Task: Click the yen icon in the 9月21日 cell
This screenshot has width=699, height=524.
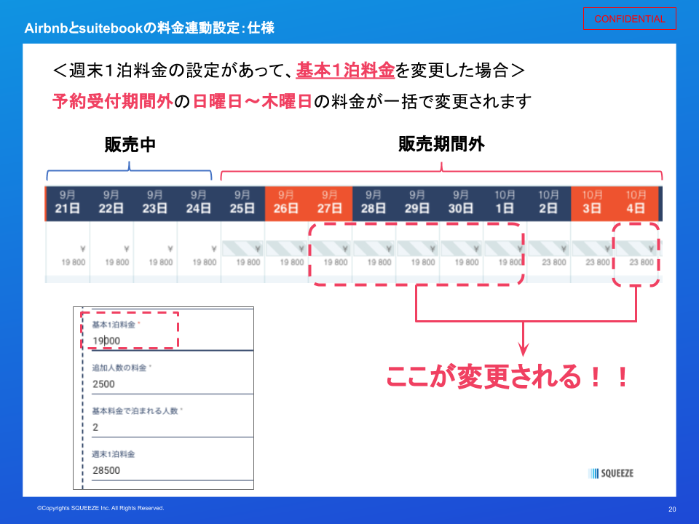Action: pyautogui.click(x=83, y=249)
